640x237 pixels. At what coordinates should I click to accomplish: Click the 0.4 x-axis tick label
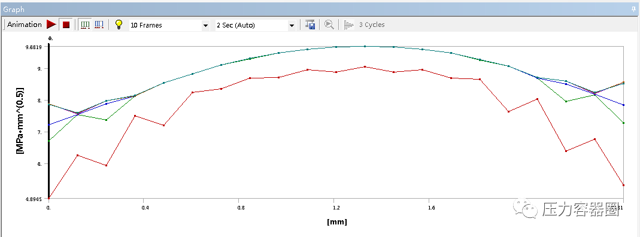coord(145,208)
